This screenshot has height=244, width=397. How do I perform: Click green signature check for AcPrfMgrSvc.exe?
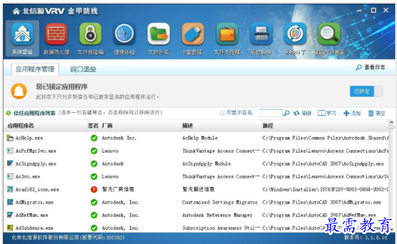(94, 151)
